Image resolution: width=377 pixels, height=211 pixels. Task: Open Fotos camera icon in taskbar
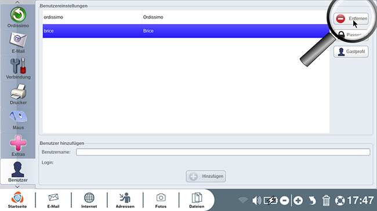(161, 200)
